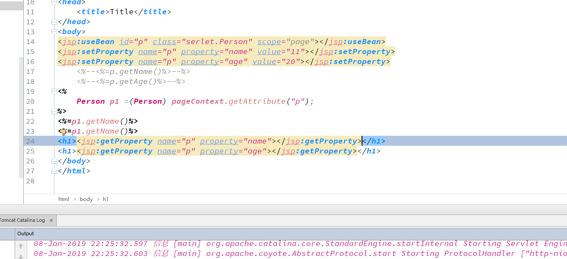Image resolution: width=567 pixels, height=259 pixels.
Task: Click the scope value "page" on line 14
Action: pos(301,42)
